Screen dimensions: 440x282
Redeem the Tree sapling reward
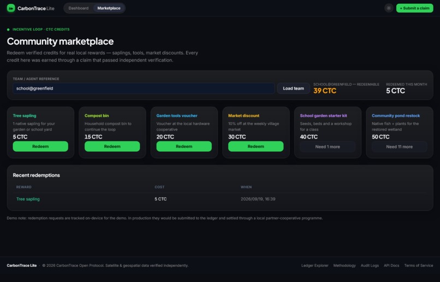coord(40,146)
